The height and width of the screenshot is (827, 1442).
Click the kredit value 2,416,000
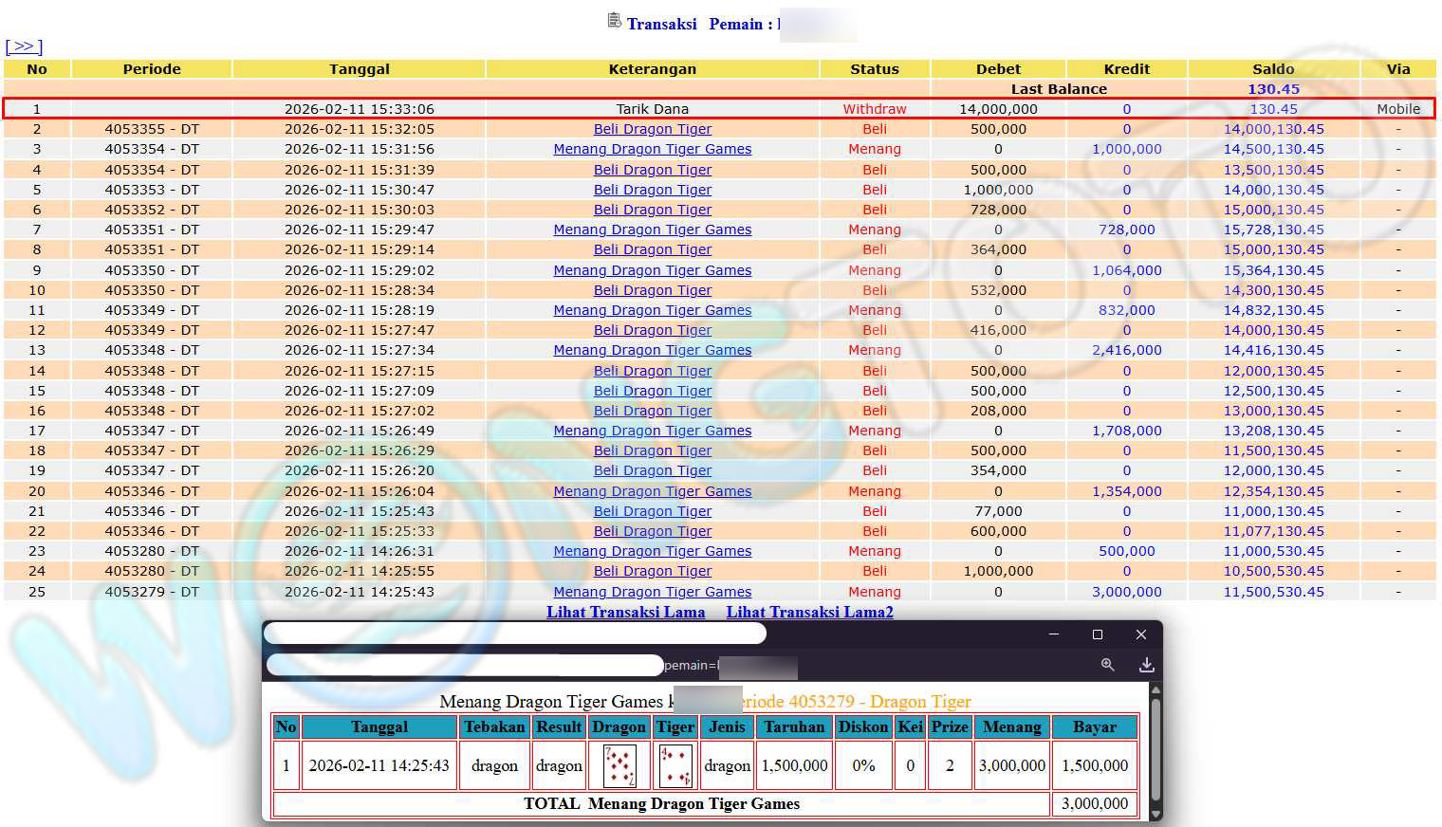coord(1126,350)
